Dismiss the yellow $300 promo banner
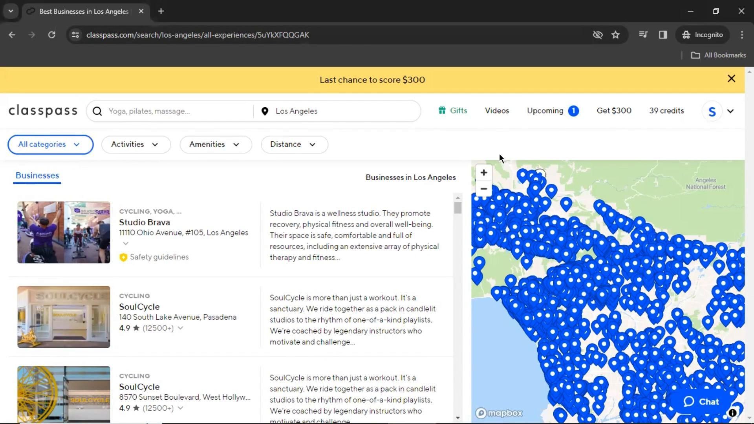754x424 pixels. pos(731,79)
